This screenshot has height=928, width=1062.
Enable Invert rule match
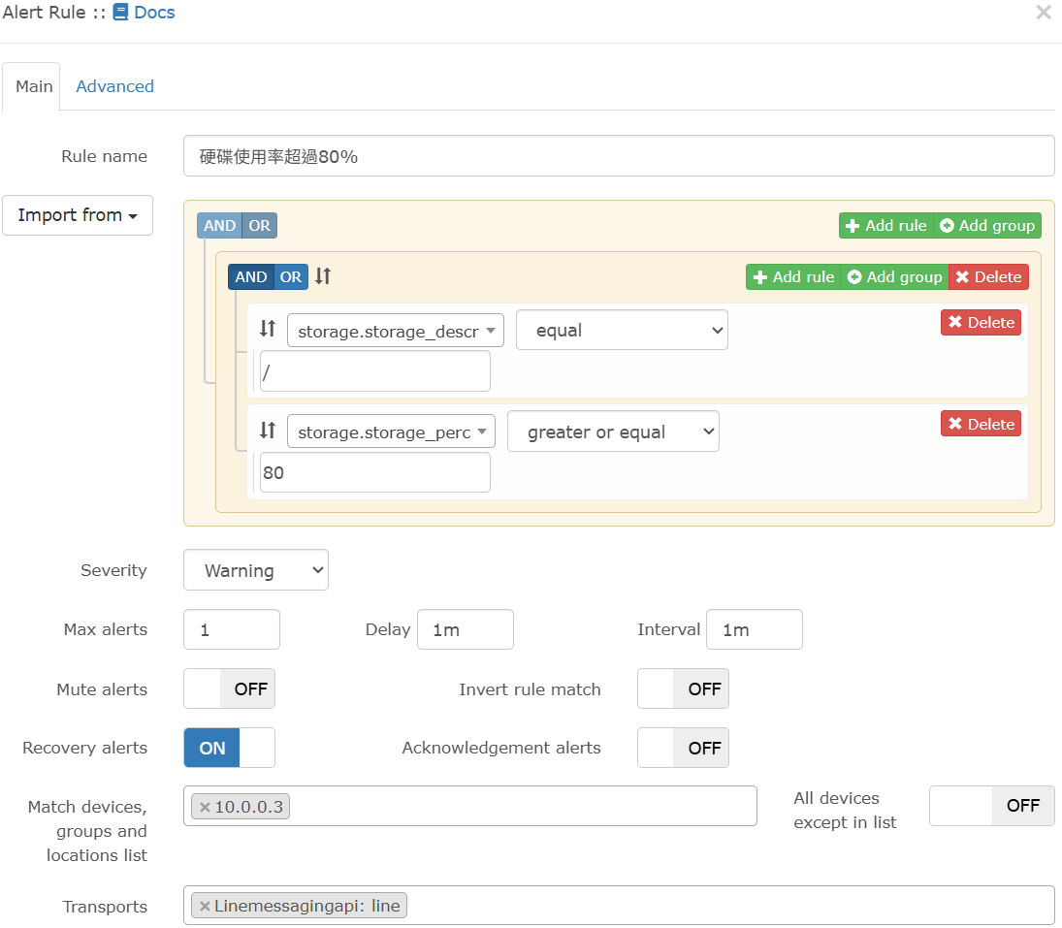tap(683, 688)
